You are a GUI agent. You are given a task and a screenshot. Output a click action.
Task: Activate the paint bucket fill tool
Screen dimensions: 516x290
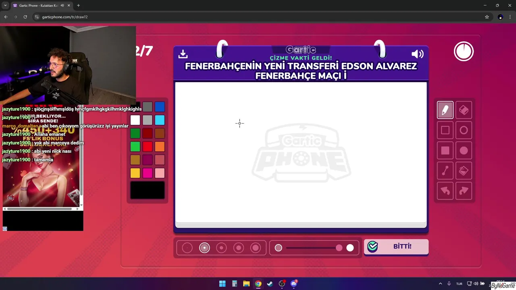point(464,171)
